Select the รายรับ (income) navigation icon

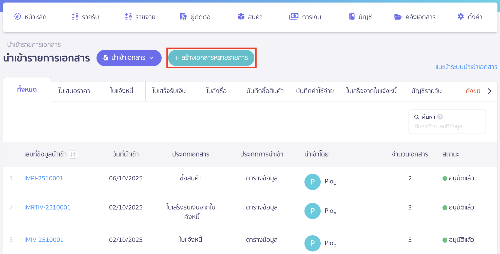74,17
